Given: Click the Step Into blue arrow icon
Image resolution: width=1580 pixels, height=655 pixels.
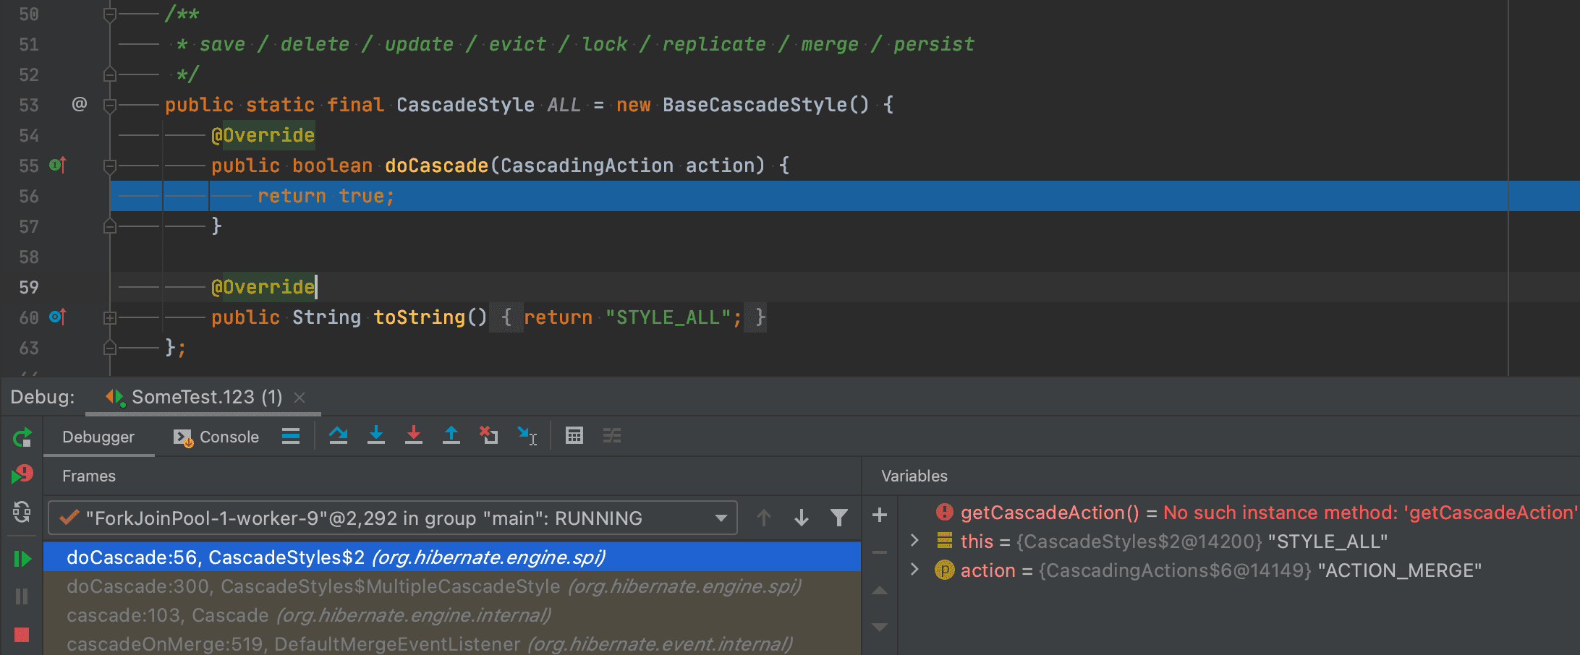Looking at the screenshot, I should click(x=376, y=436).
